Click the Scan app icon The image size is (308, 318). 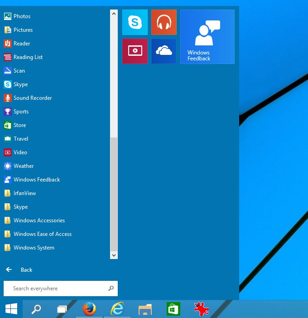(8, 71)
